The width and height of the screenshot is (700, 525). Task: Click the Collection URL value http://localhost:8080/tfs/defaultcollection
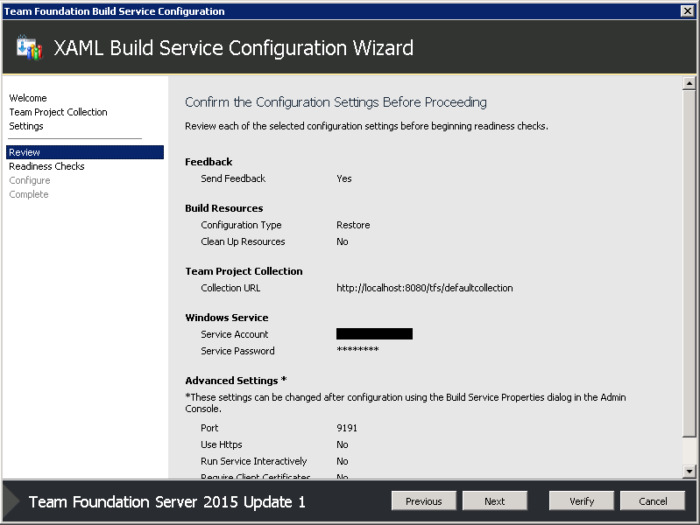[x=425, y=288]
